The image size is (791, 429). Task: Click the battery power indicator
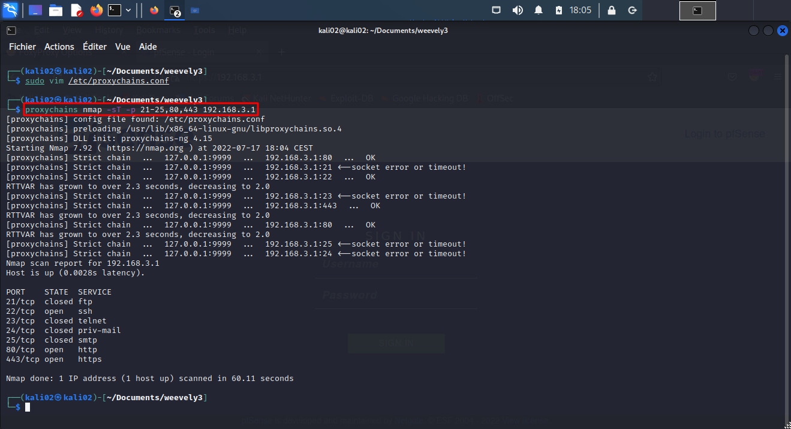(559, 10)
